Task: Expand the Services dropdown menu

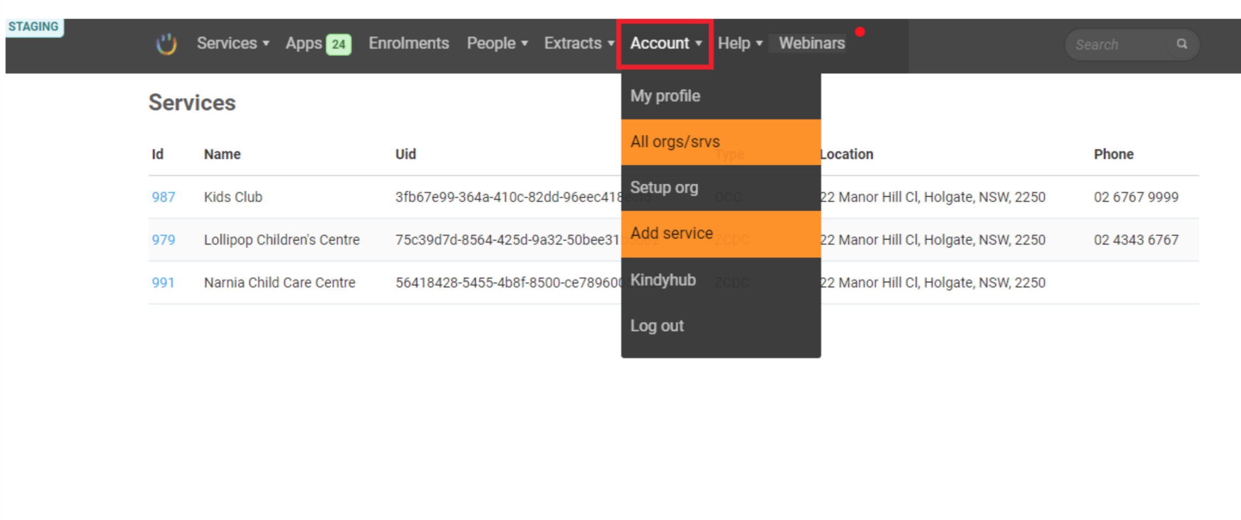Action: pyautogui.click(x=233, y=43)
